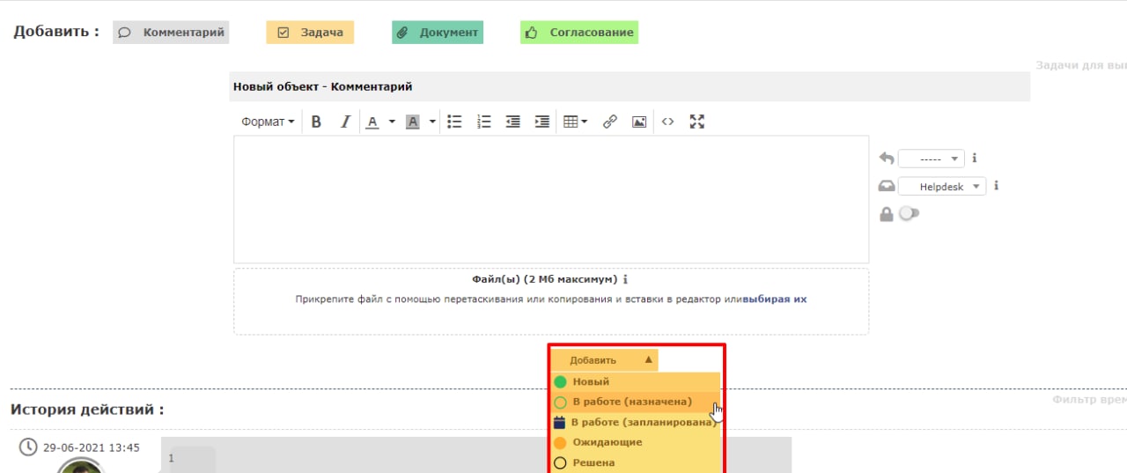Screen dimensions: 1127x473
Task: Open source code view icon
Action: 667,122
